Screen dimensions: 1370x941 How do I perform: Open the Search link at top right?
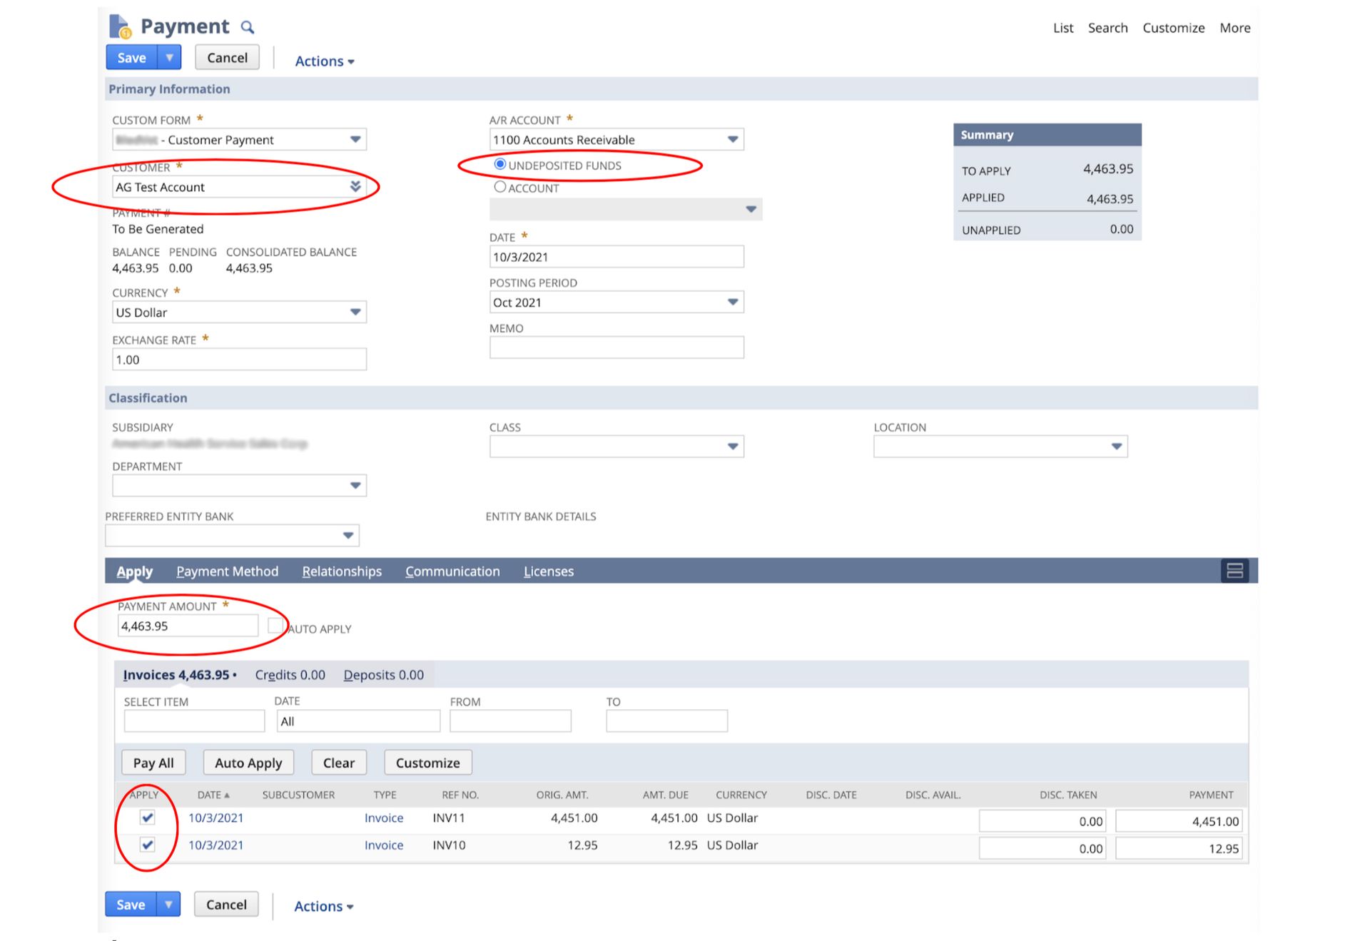click(x=1107, y=28)
